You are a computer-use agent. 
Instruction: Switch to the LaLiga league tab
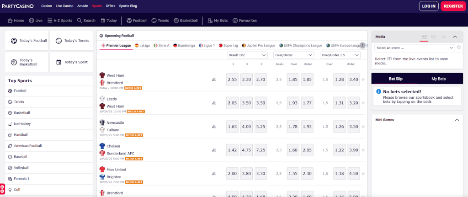[x=142, y=45]
